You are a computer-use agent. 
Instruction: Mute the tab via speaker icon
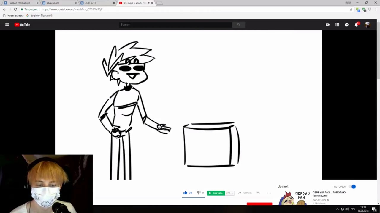point(148,3)
